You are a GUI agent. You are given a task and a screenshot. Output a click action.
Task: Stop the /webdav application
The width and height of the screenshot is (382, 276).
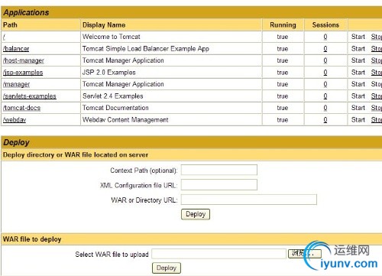pyautogui.click(x=377, y=120)
